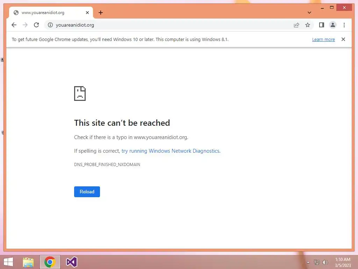Open the side panel icon
The image size is (358, 269).
(322, 25)
